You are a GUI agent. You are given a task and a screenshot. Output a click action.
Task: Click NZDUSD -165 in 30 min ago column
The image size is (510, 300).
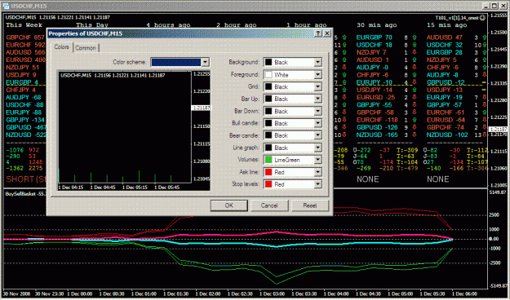377,135
